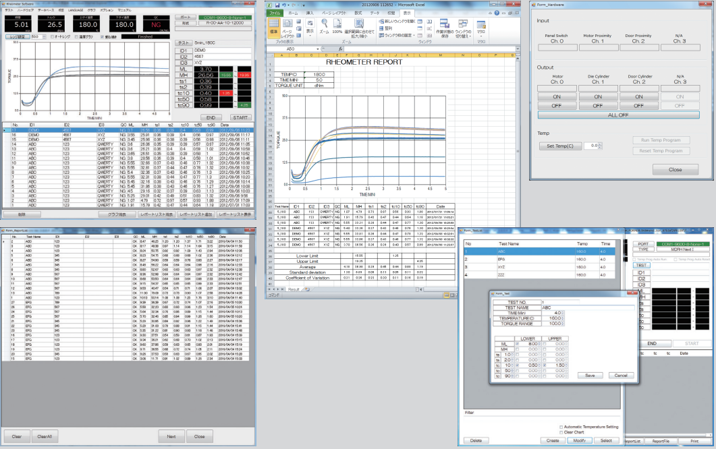Open the ハードウェア menu in Rheometer Software
The height and width of the screenshot is (449, 716).
[x=26, y=10]
